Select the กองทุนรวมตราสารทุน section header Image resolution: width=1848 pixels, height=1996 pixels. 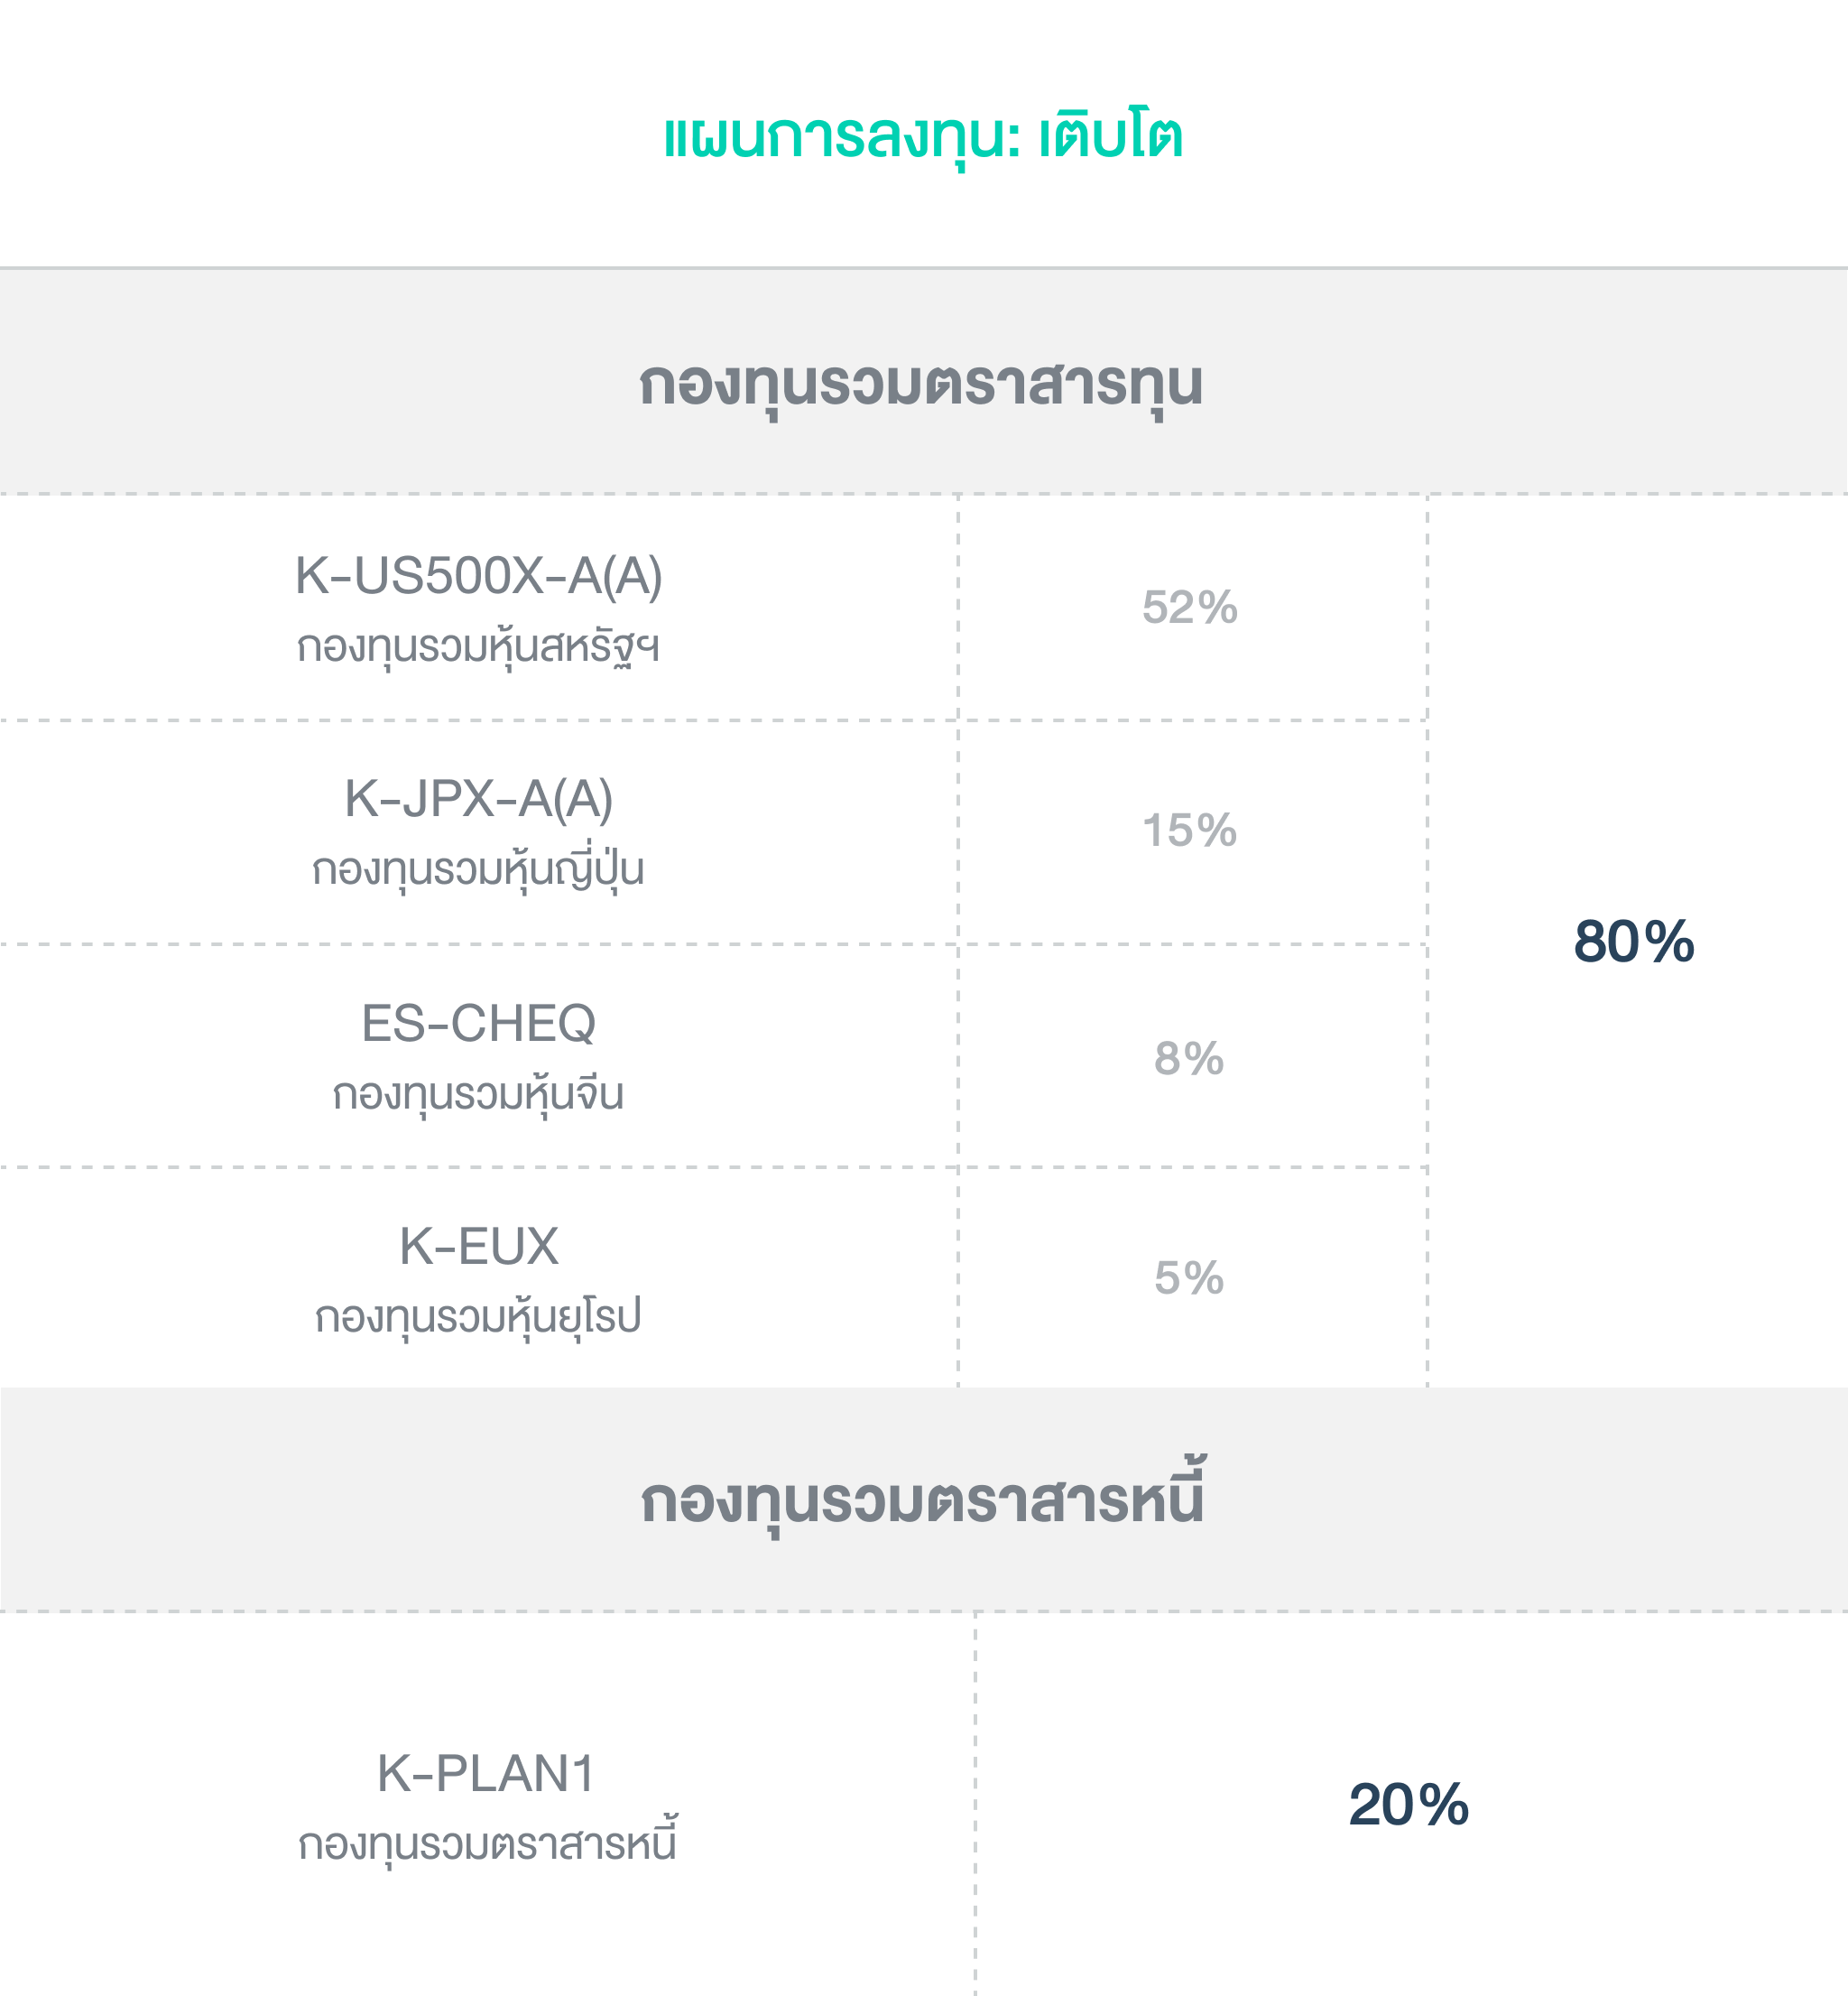(x=921, y=385)
